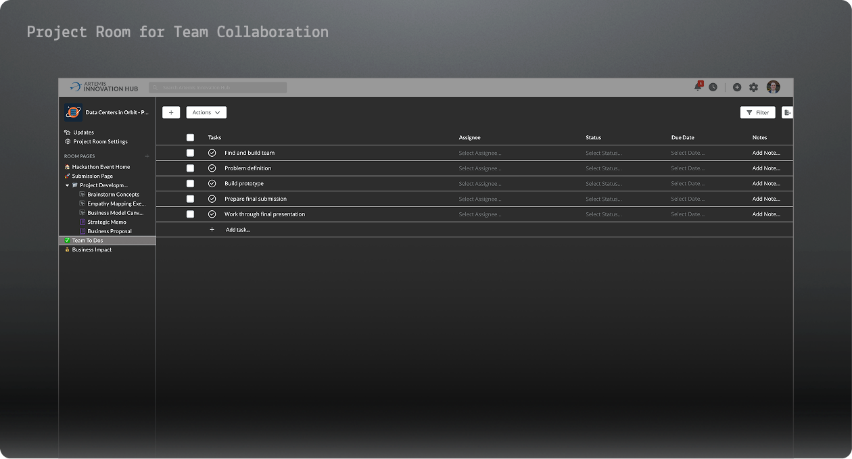Open Select Status for Find and build team
Screen dimensions: 852x459
(603, 153)
